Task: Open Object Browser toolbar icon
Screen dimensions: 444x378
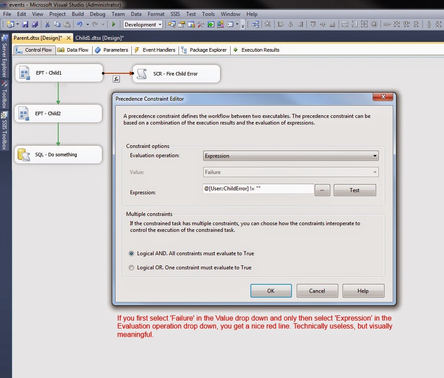Action: [x=191, y=24]
